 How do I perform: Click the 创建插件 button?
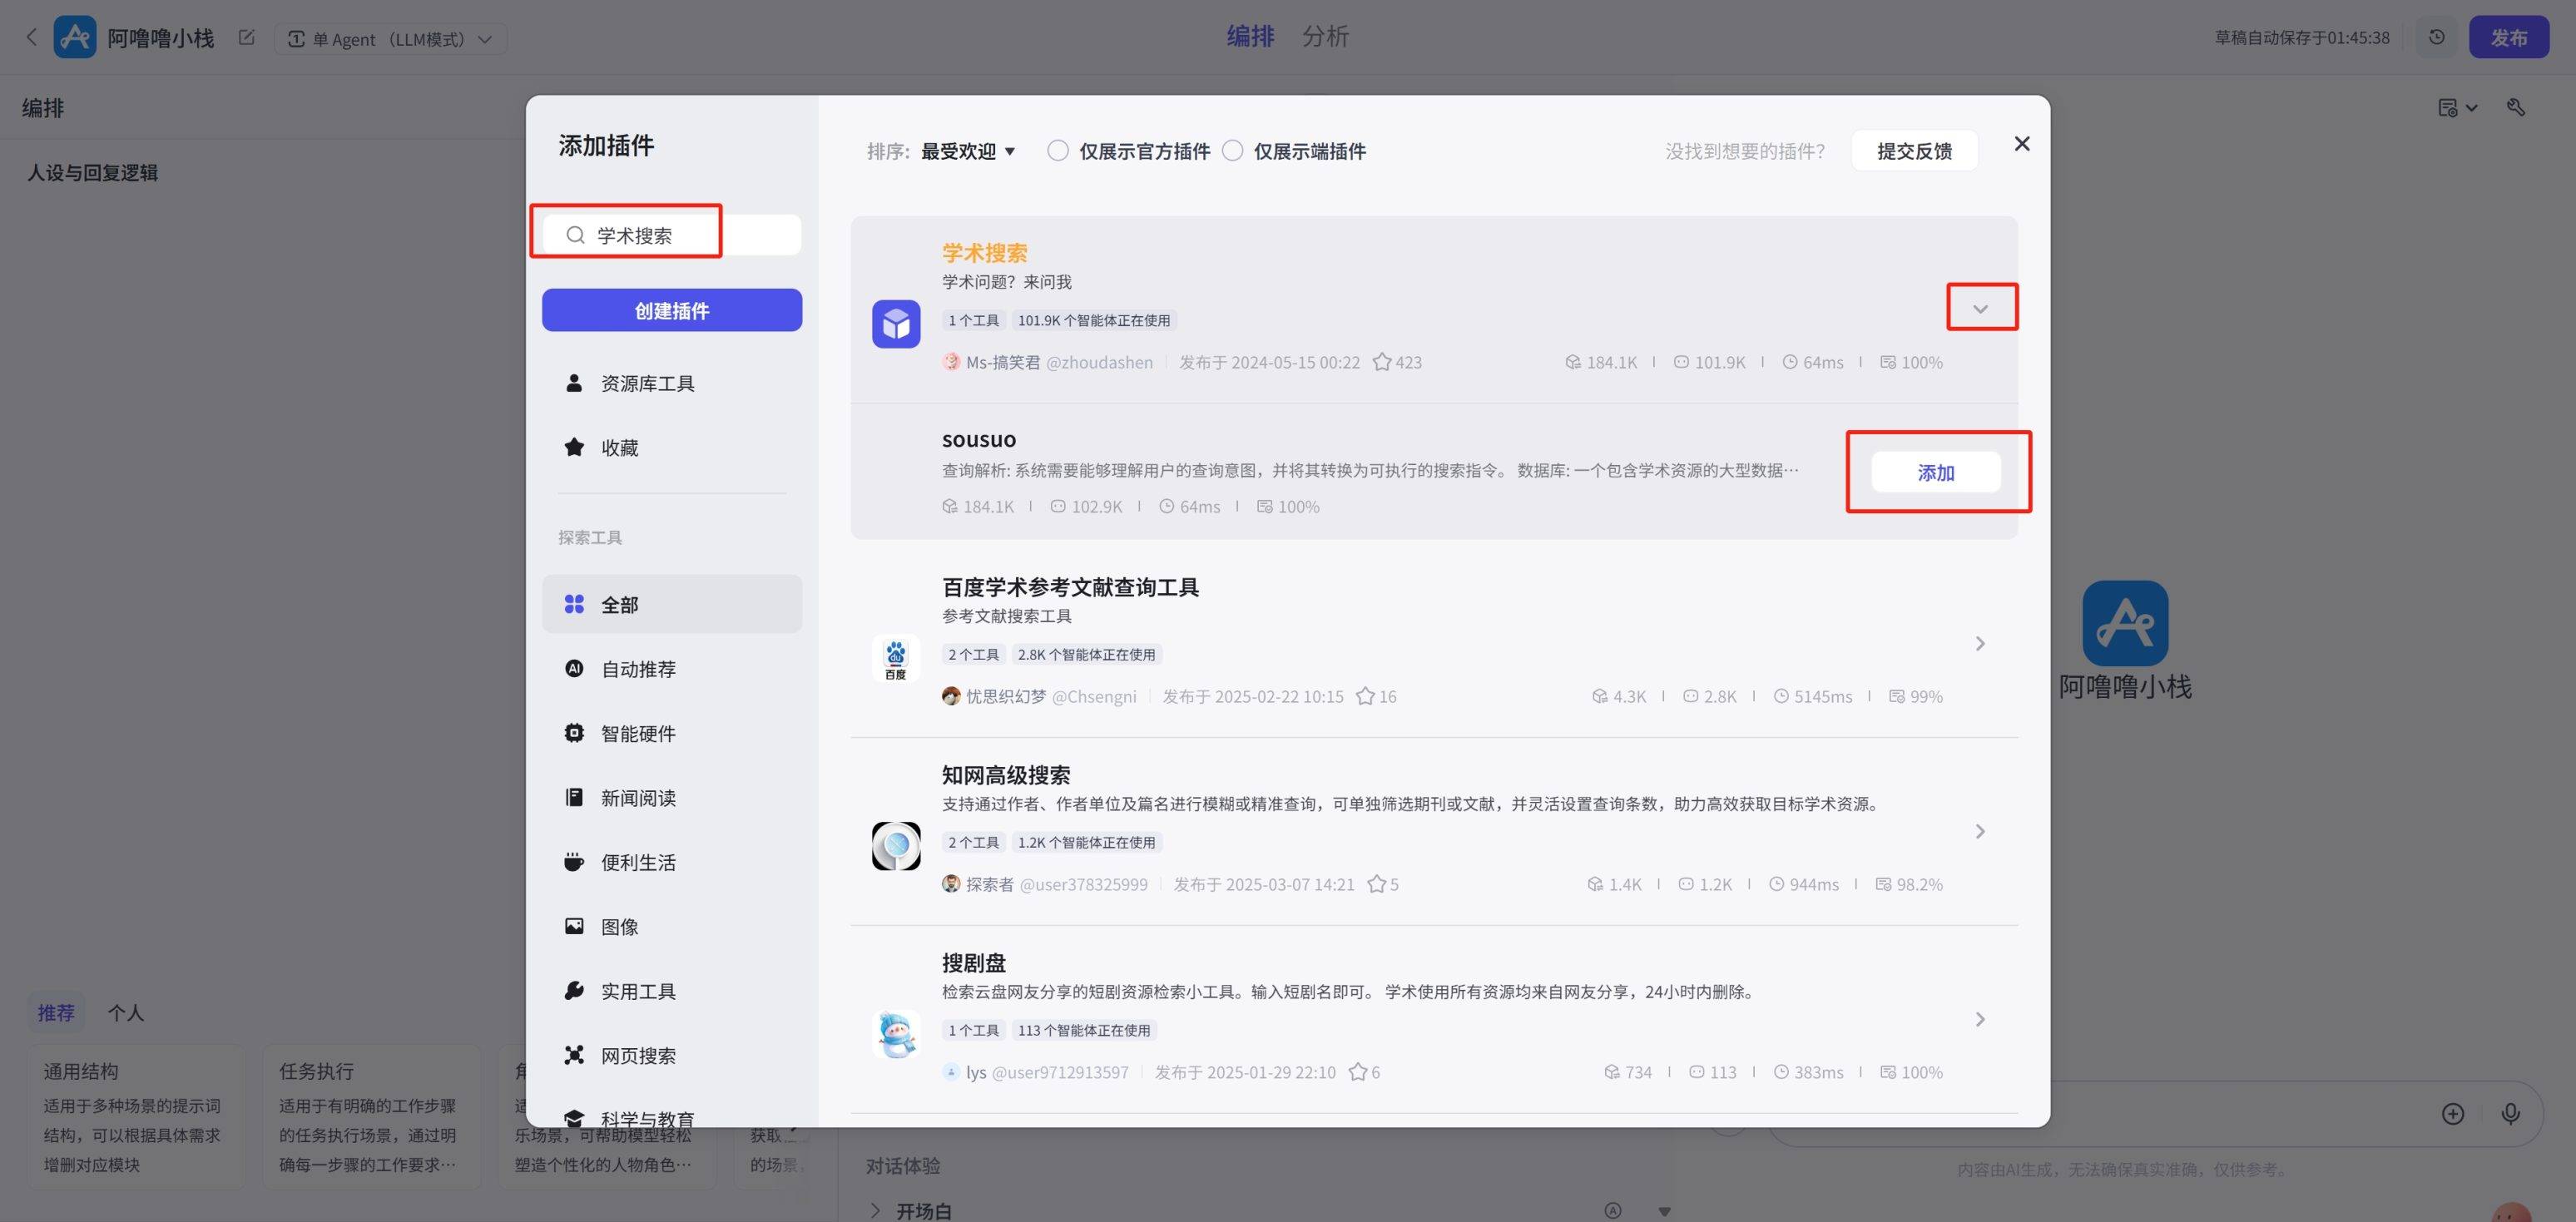coord(671,311)
